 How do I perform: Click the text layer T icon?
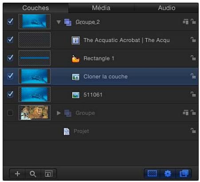[x=76, y=40]
